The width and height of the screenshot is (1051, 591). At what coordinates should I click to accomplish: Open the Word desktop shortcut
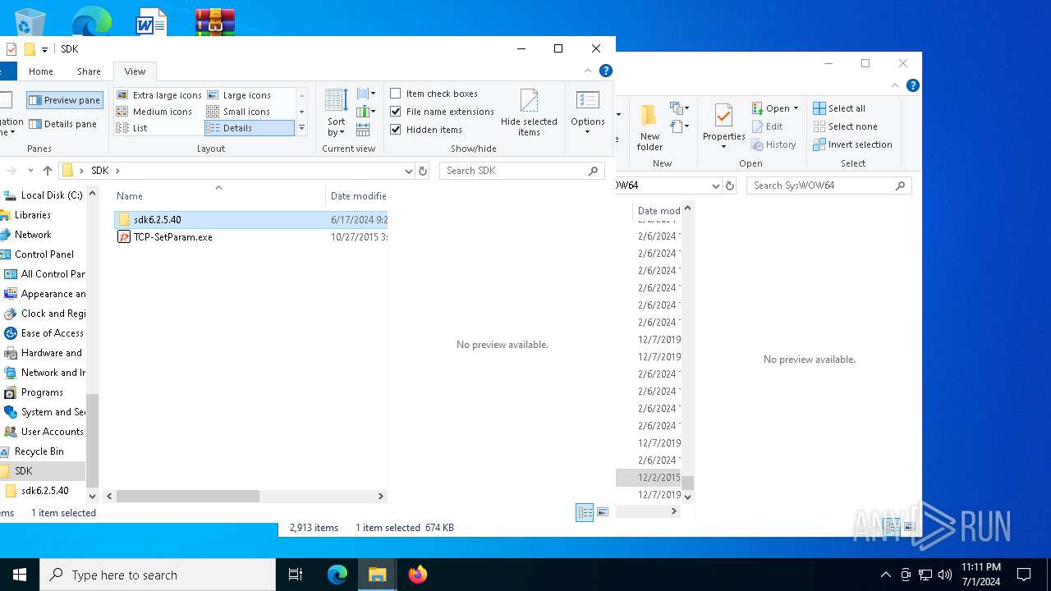(x=152, y=21)
